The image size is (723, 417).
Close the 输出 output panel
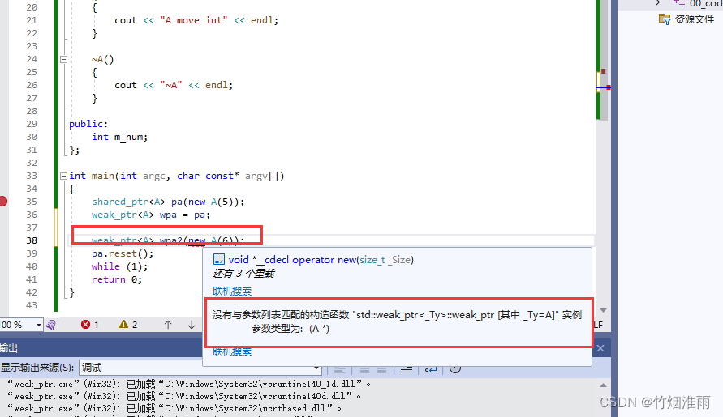point(600,348)
